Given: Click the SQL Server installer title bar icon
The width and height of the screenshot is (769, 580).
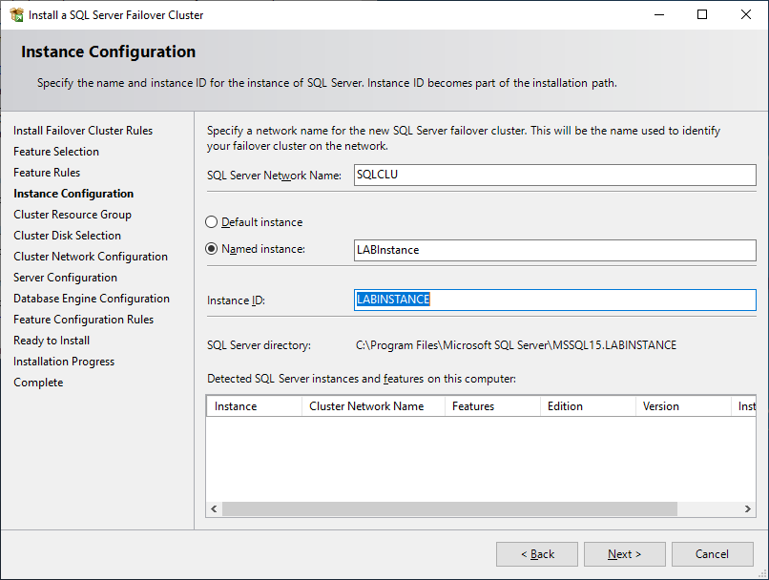Looking at the screenshot, I should coord(16,14).
